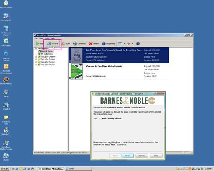Open the dropdown arrow beside the tools wrench icon
The width and height of the screenshot is (214, 171).
[132, 44]
